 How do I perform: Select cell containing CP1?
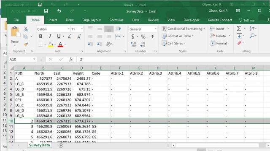pos(24,100)
